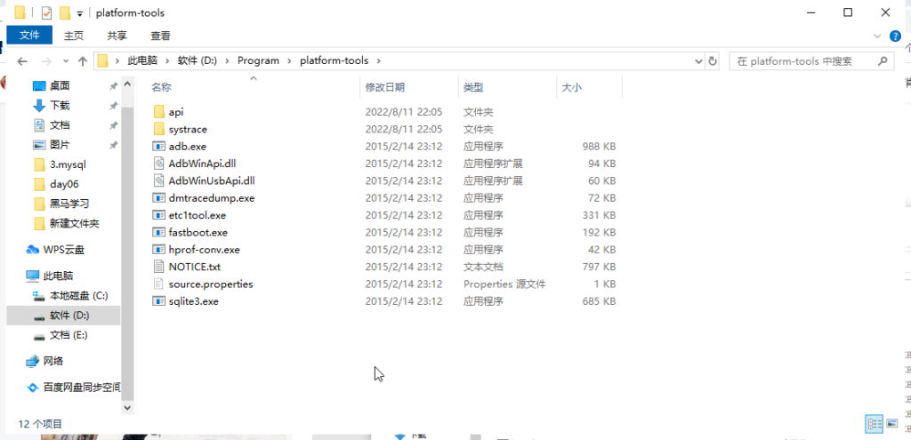Sort files by the 名称 column header

(161, 87)
